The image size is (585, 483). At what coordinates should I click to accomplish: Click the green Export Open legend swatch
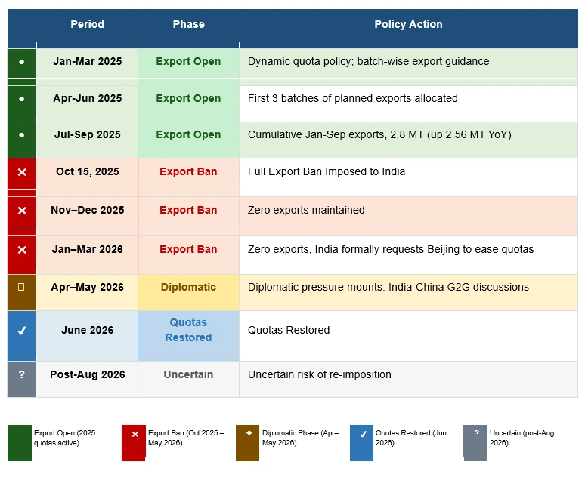(20, 443)
